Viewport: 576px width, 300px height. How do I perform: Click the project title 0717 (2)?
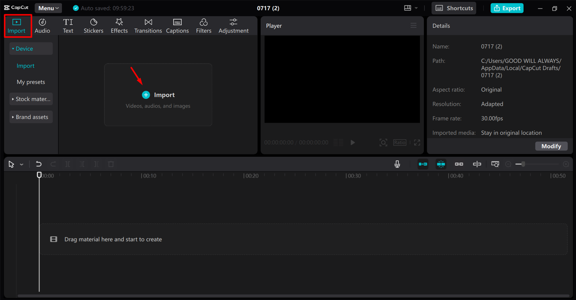coord(268,8)
